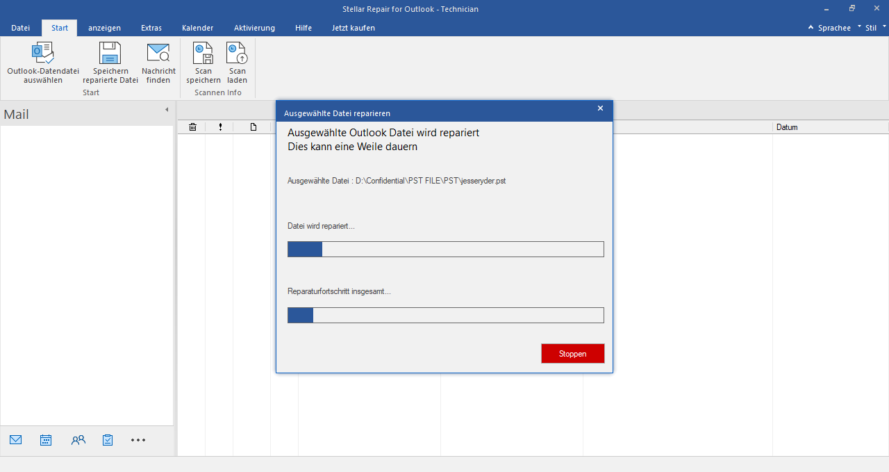Show more navigation options (three dots)

138,440
